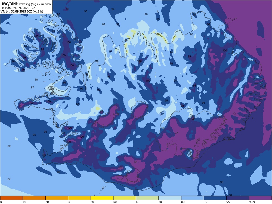Click the bright yellow 40–50 legend swatch
This screenshot has height=204, width=272.
click(102, 198)
